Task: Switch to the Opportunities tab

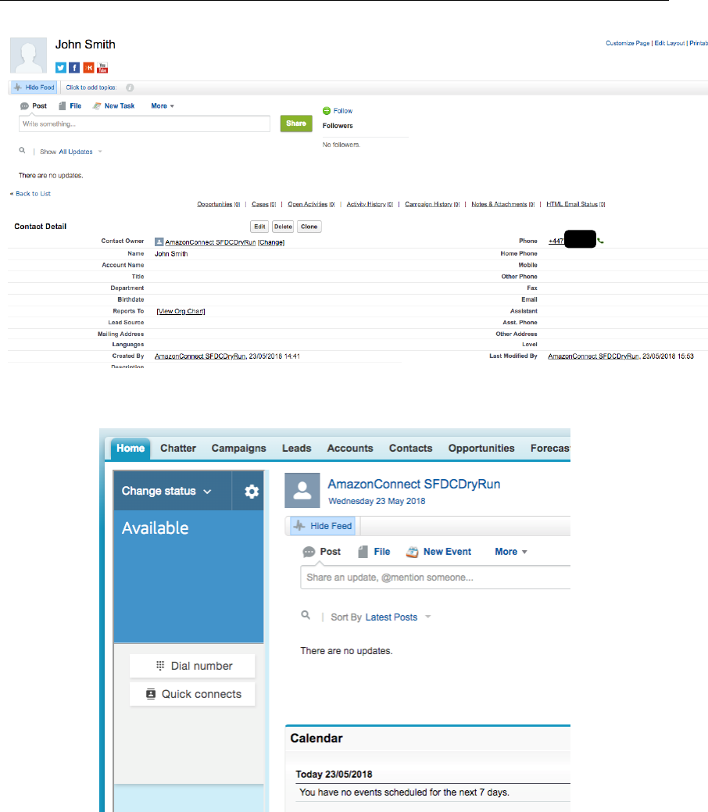Action: pos(481,449)
